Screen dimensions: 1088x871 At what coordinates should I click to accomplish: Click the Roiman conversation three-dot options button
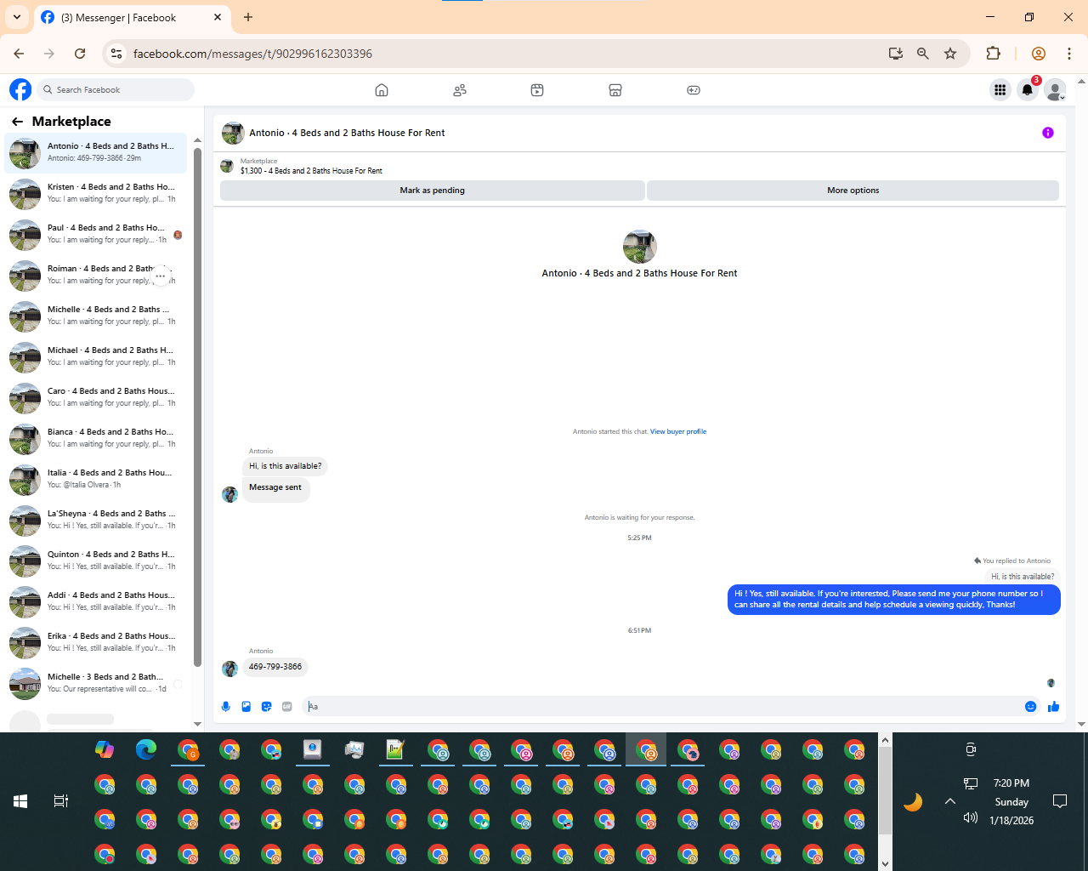[160, 276]
